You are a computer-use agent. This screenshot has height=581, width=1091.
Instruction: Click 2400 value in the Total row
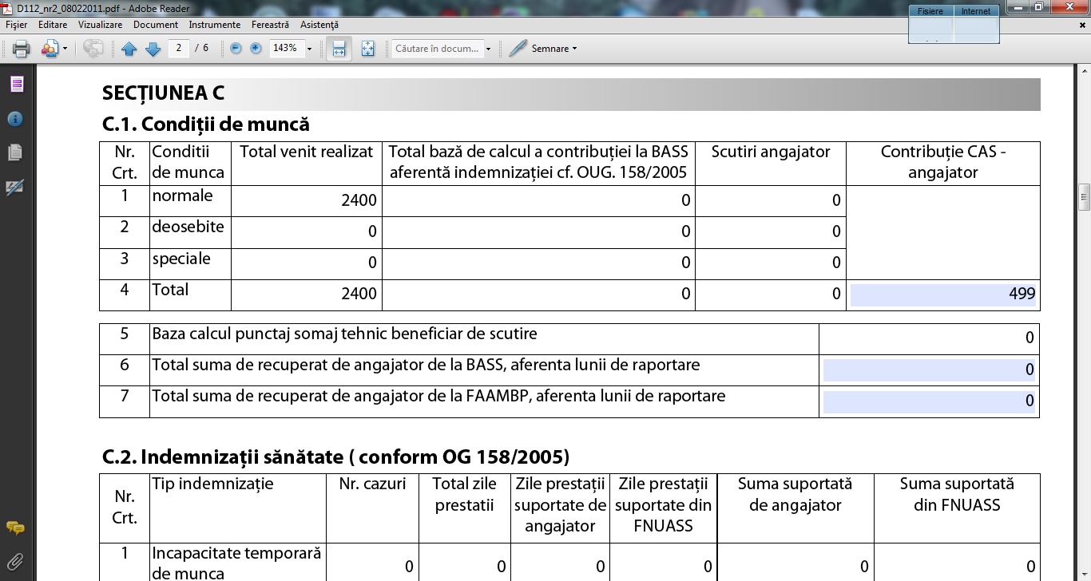click(359, 294)
